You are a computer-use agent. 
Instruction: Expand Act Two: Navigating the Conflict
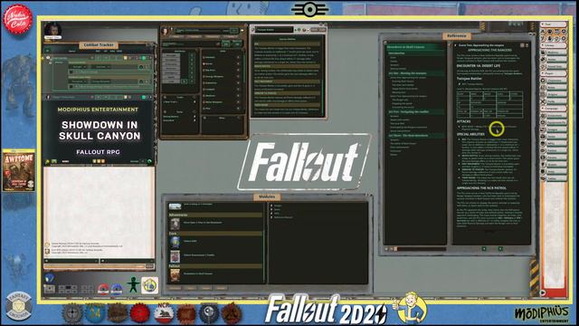pos(415,111)
